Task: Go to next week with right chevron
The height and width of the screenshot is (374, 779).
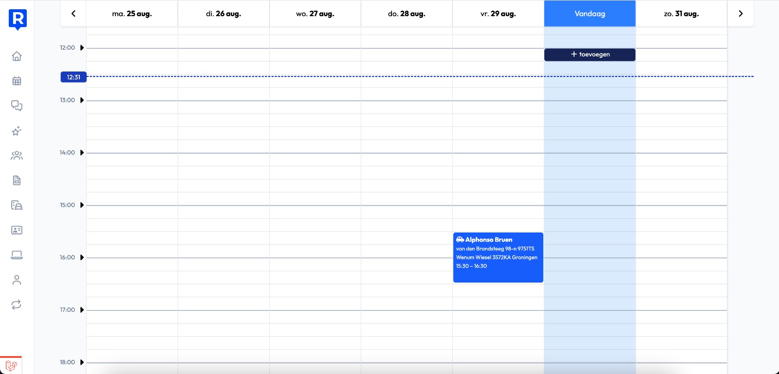Action: click(741, 14)
